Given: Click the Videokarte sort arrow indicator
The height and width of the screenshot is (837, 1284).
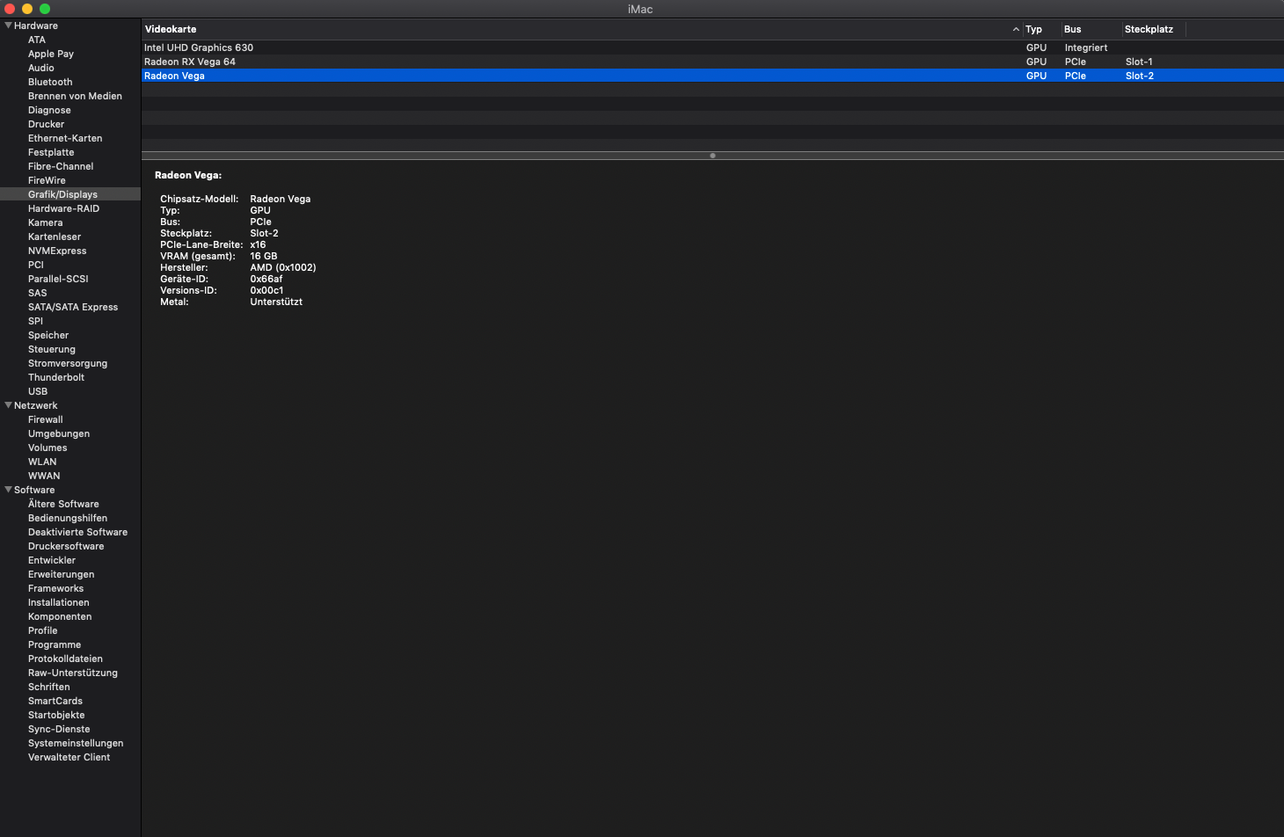Looking at the screenshot, I should pyautogui.click(x=1016, y=29).
